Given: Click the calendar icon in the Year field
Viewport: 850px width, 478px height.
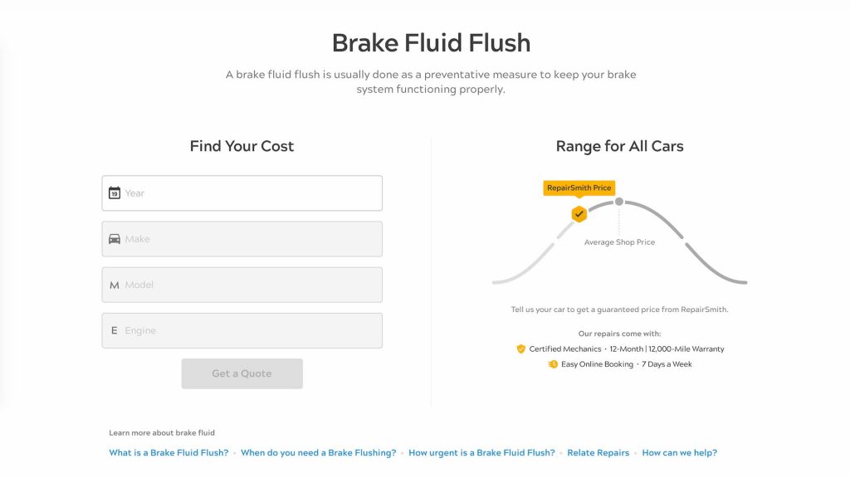Looking at the screenshot, I should [115, 193].
